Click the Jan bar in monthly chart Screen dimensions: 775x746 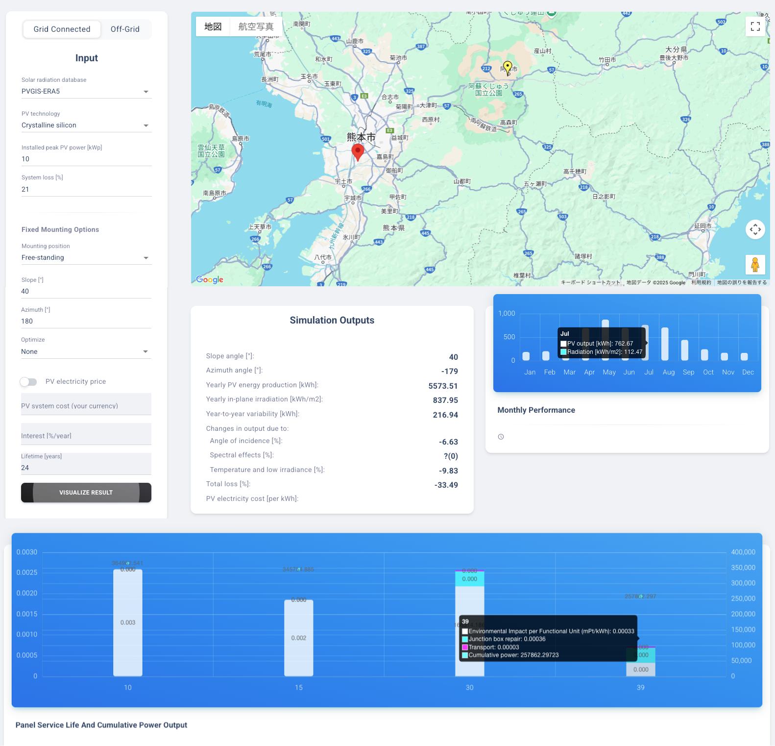pyautogui.click(x=526, y=356)
